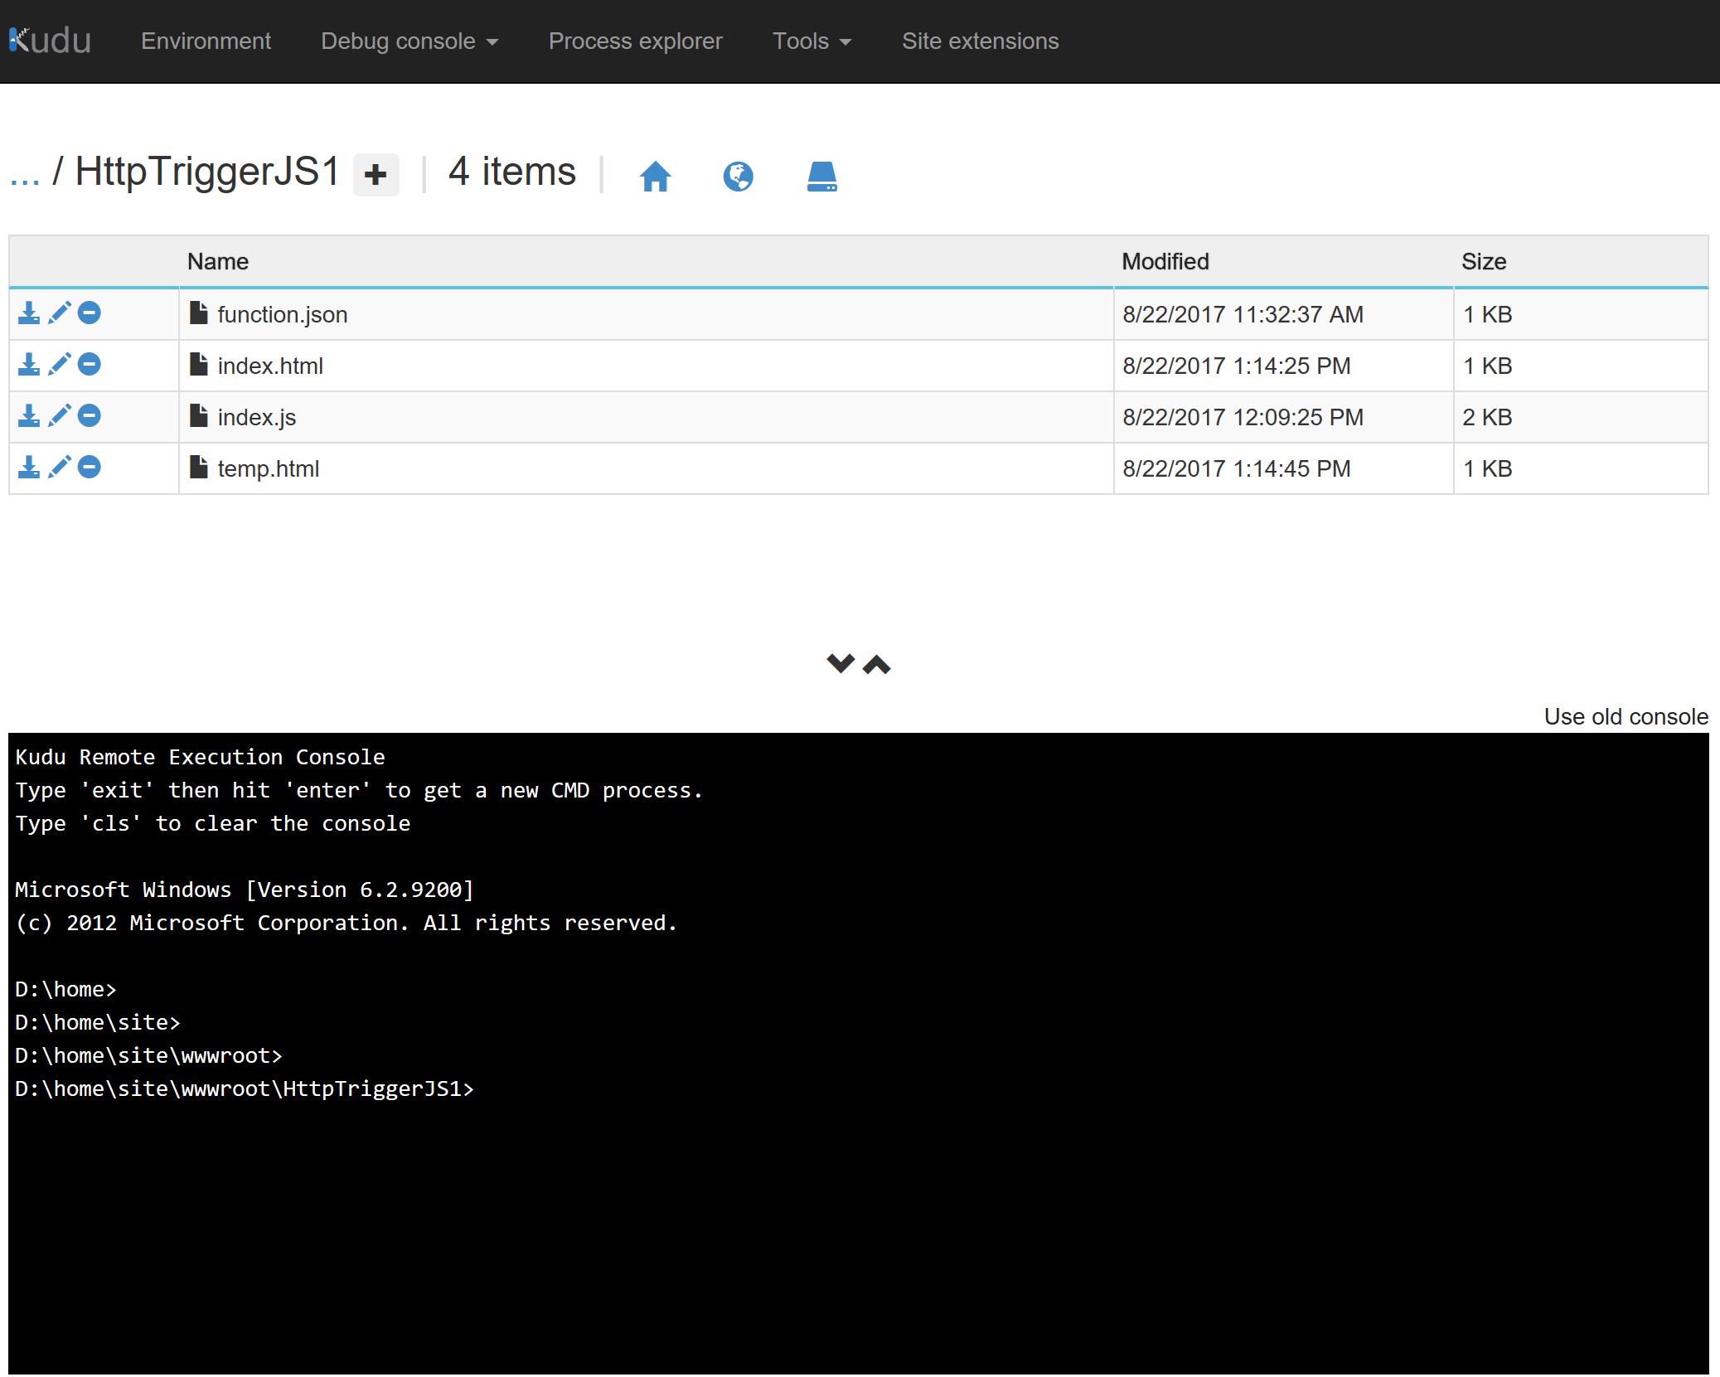The height and width of the screenshot is (1377, 1720).
Task: Click the 12:09:25 PM modified date
Action: coord(1243,418)
